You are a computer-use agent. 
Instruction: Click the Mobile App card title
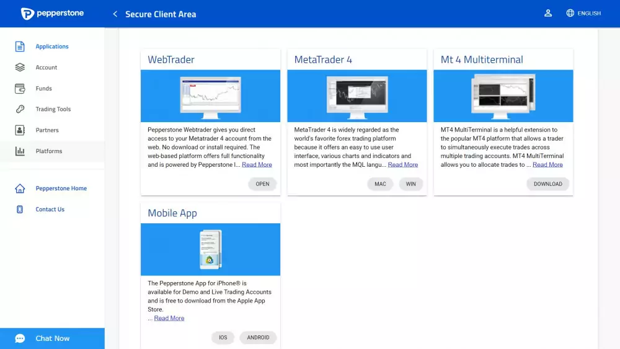coord(172,213)
